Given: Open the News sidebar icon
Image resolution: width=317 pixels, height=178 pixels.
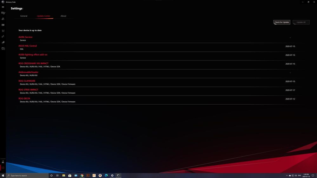Looking at the screenshot, I should (3, 49).
